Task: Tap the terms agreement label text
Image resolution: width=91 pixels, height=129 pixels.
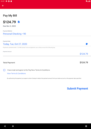Action: (x=29, y=70)
